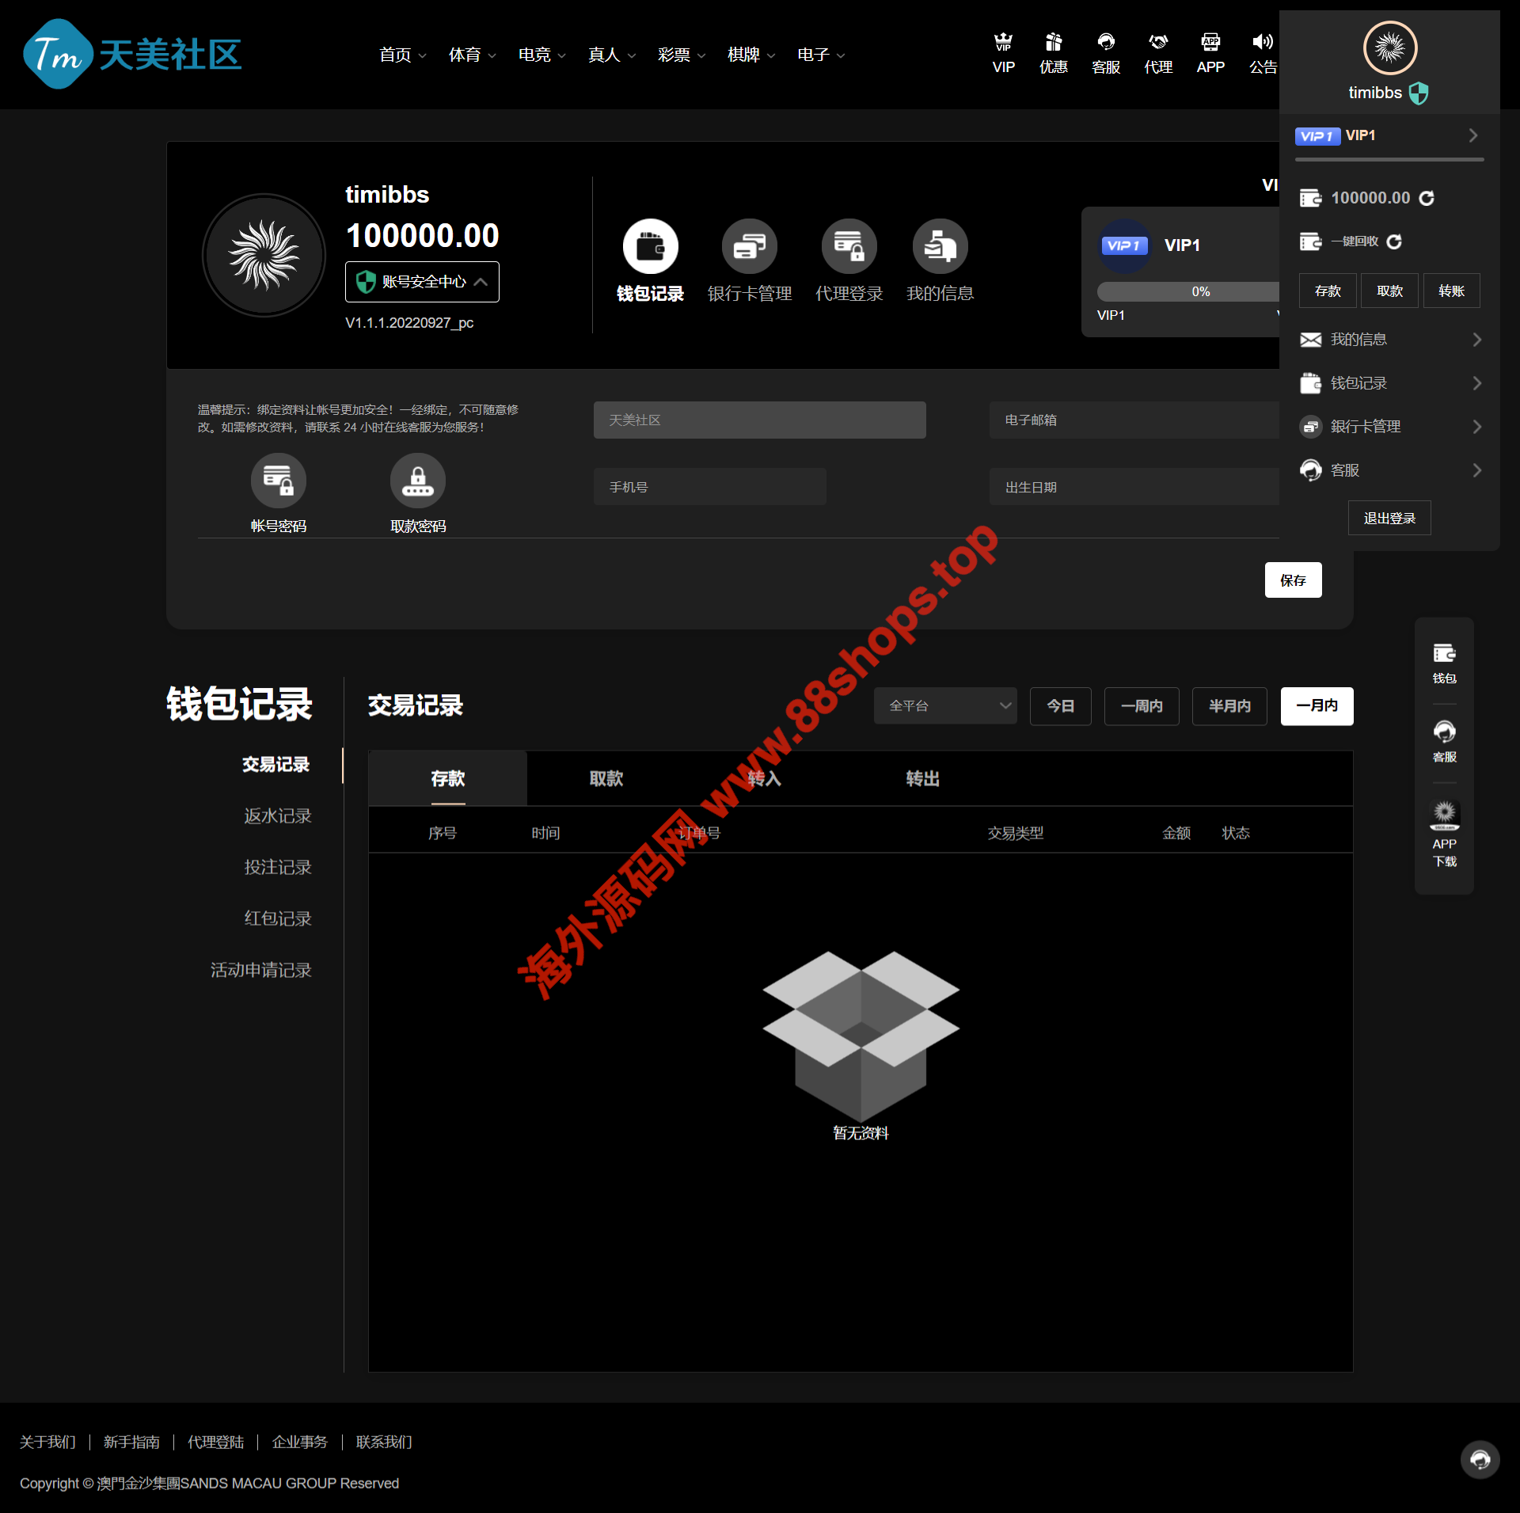1520x1513 pixels.
Task: Open floating 客服 headset icon on right bar
Action: 1444,732
